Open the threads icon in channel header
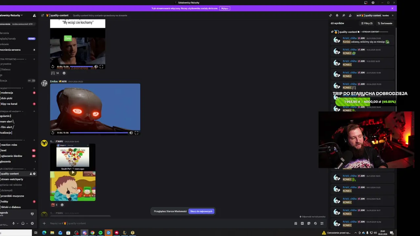Image resolution: width=420 pixels, height=236 pixels. tap(330, 15)
